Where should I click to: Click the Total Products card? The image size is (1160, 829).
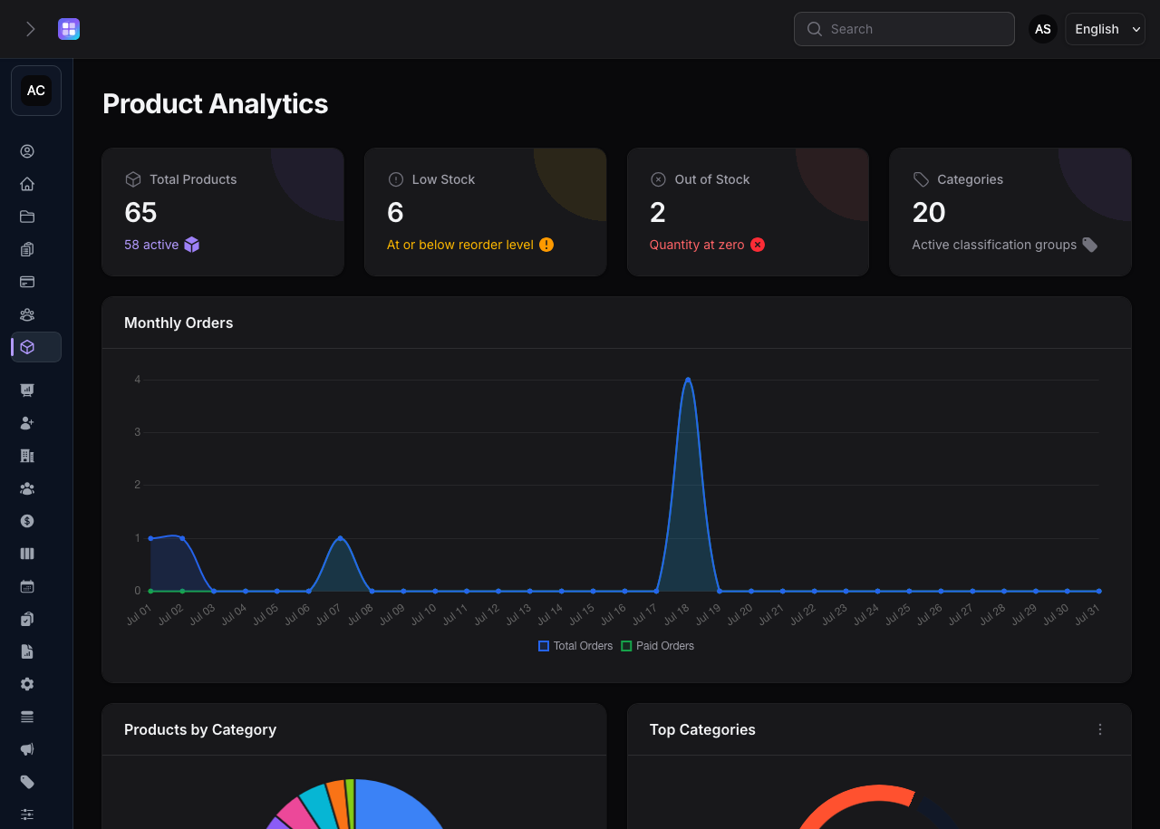(x=223, y=212)
